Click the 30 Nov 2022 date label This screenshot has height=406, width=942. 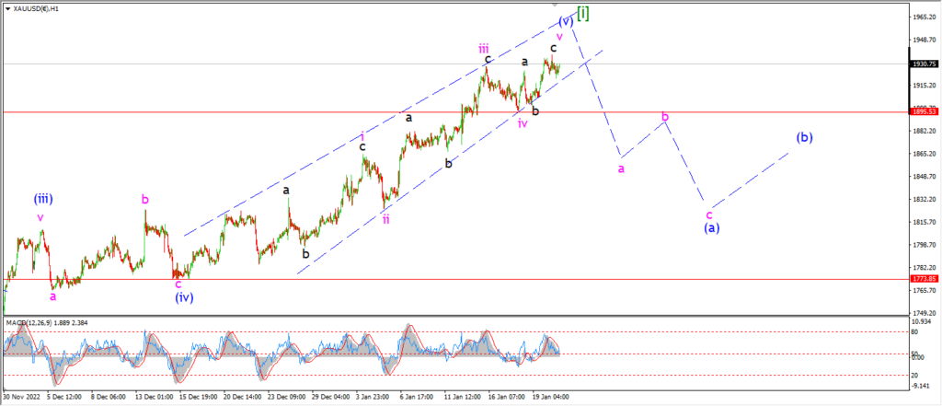(22, 397)
